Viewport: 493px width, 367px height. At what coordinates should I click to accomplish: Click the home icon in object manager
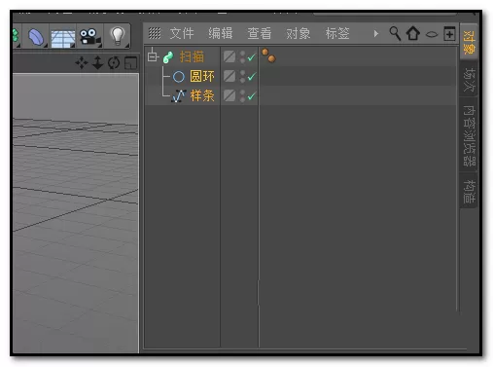(x=413, y=33)
